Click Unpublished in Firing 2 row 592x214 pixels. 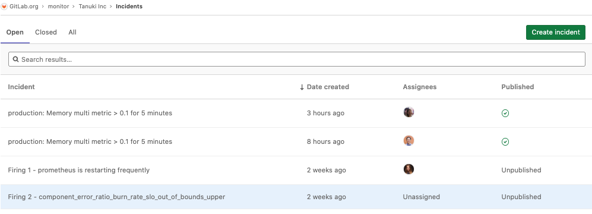click(x=521, y=197)
